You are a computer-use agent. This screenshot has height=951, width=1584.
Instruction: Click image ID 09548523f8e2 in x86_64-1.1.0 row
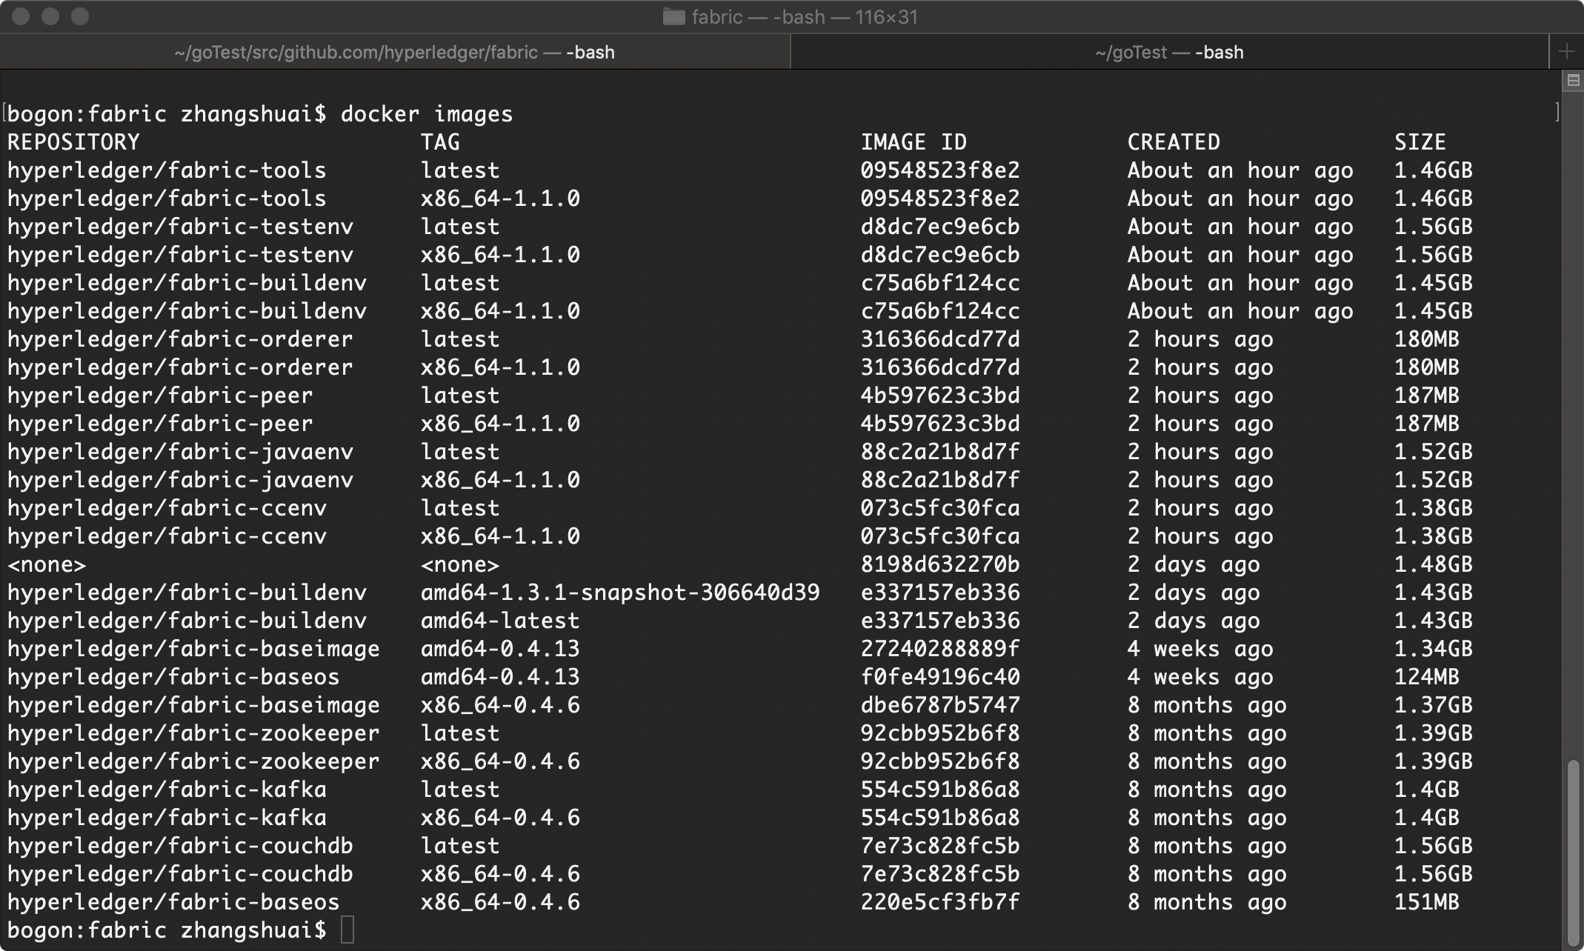click(940, 198)
